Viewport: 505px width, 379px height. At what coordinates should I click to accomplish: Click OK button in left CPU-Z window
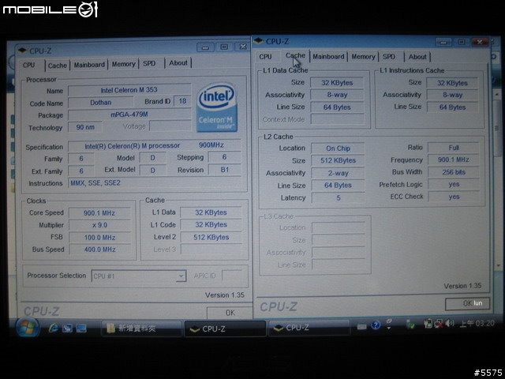click(230, 313)
